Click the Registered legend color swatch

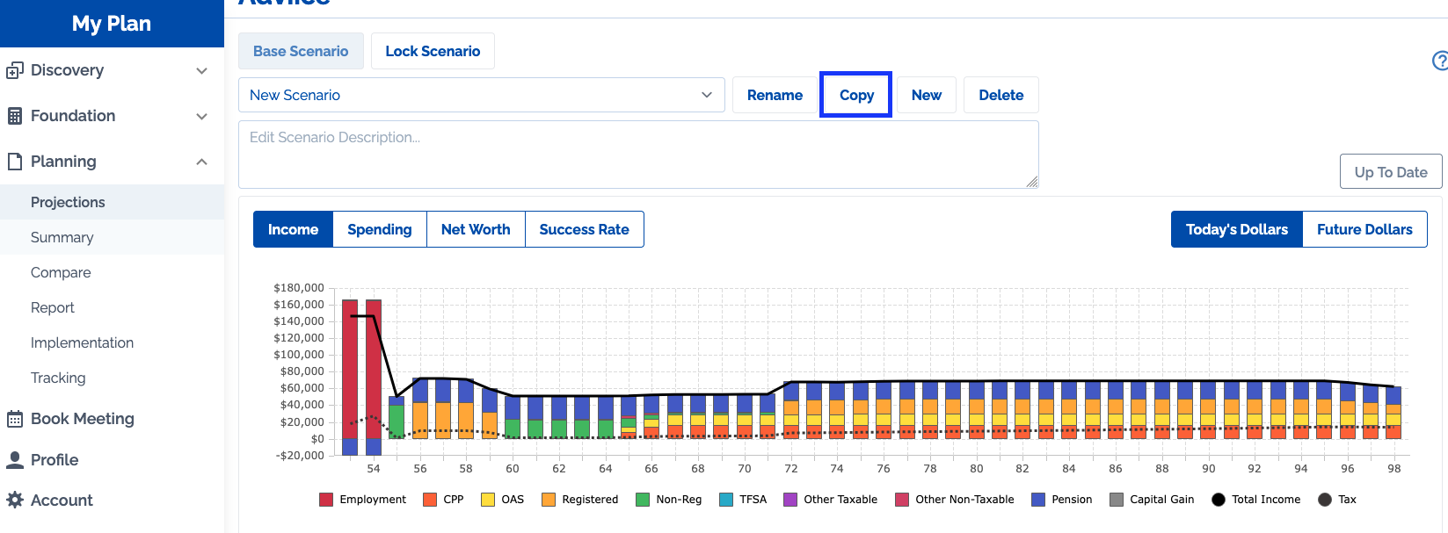coord(549,500)
